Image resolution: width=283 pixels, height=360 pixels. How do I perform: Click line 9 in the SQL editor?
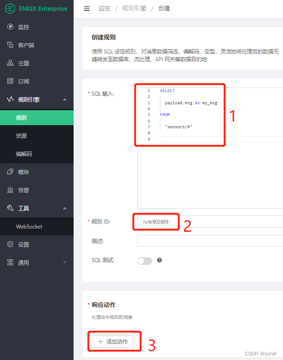221,139
